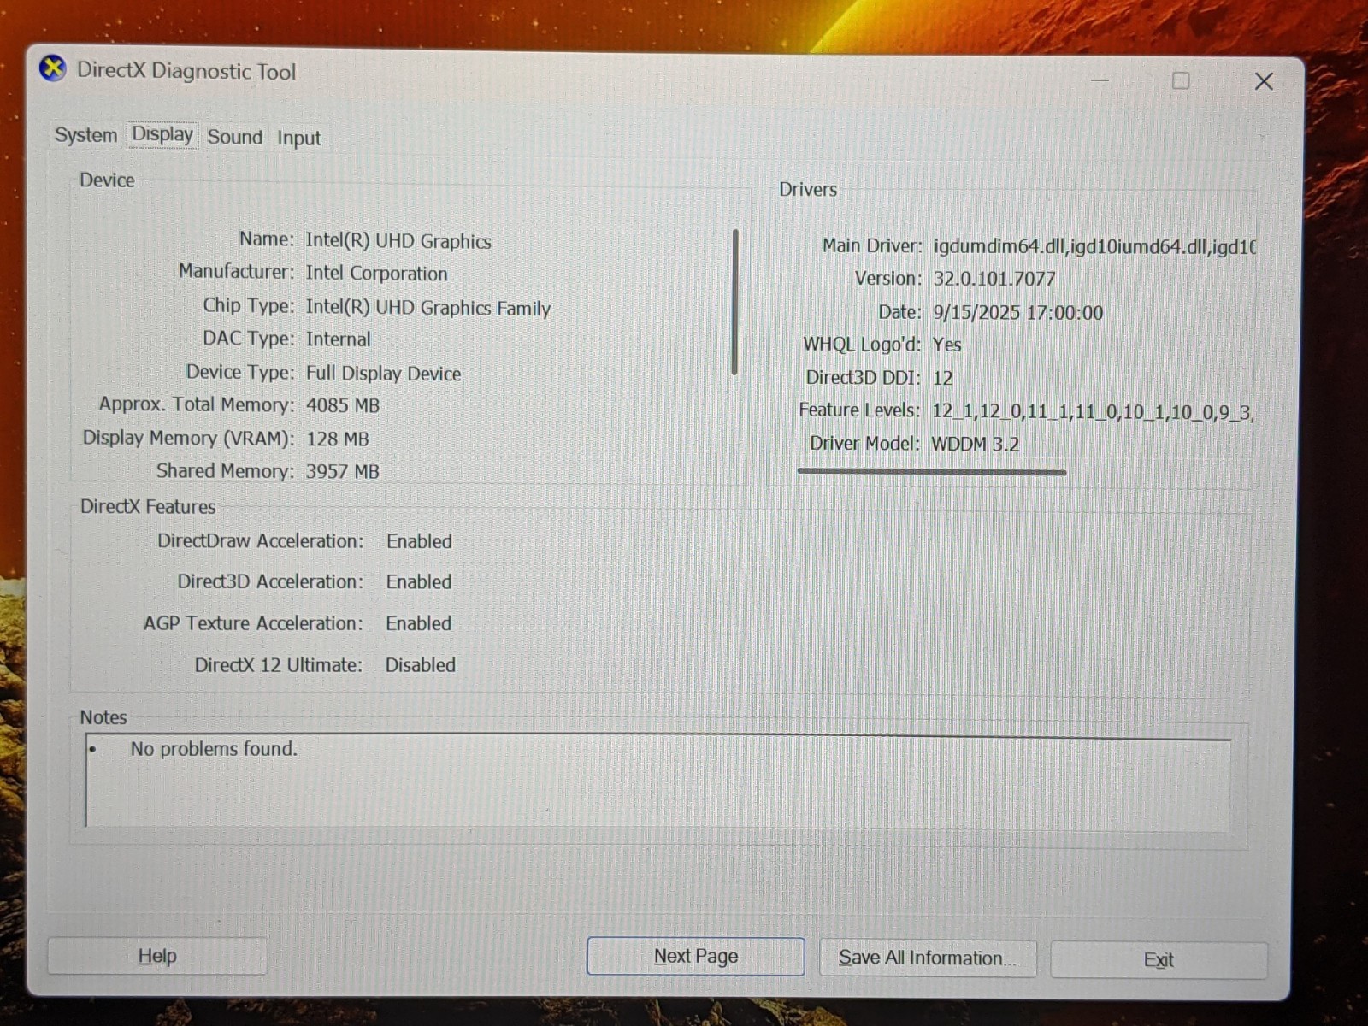Close the DirectX Diagnostic Tool window
This screenshot has height=1026, width=1368.
pyautogui.click(x=1264, y=81)
